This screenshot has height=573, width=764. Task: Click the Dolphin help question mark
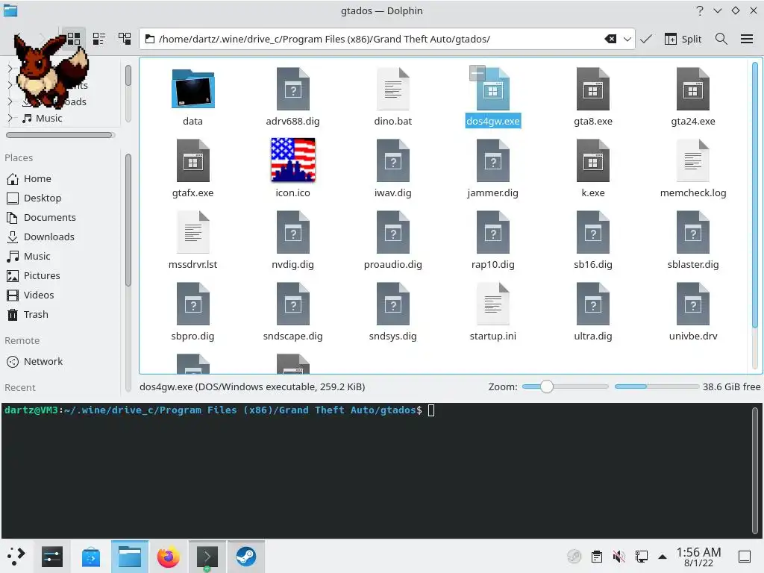click(x=700, y=10)
